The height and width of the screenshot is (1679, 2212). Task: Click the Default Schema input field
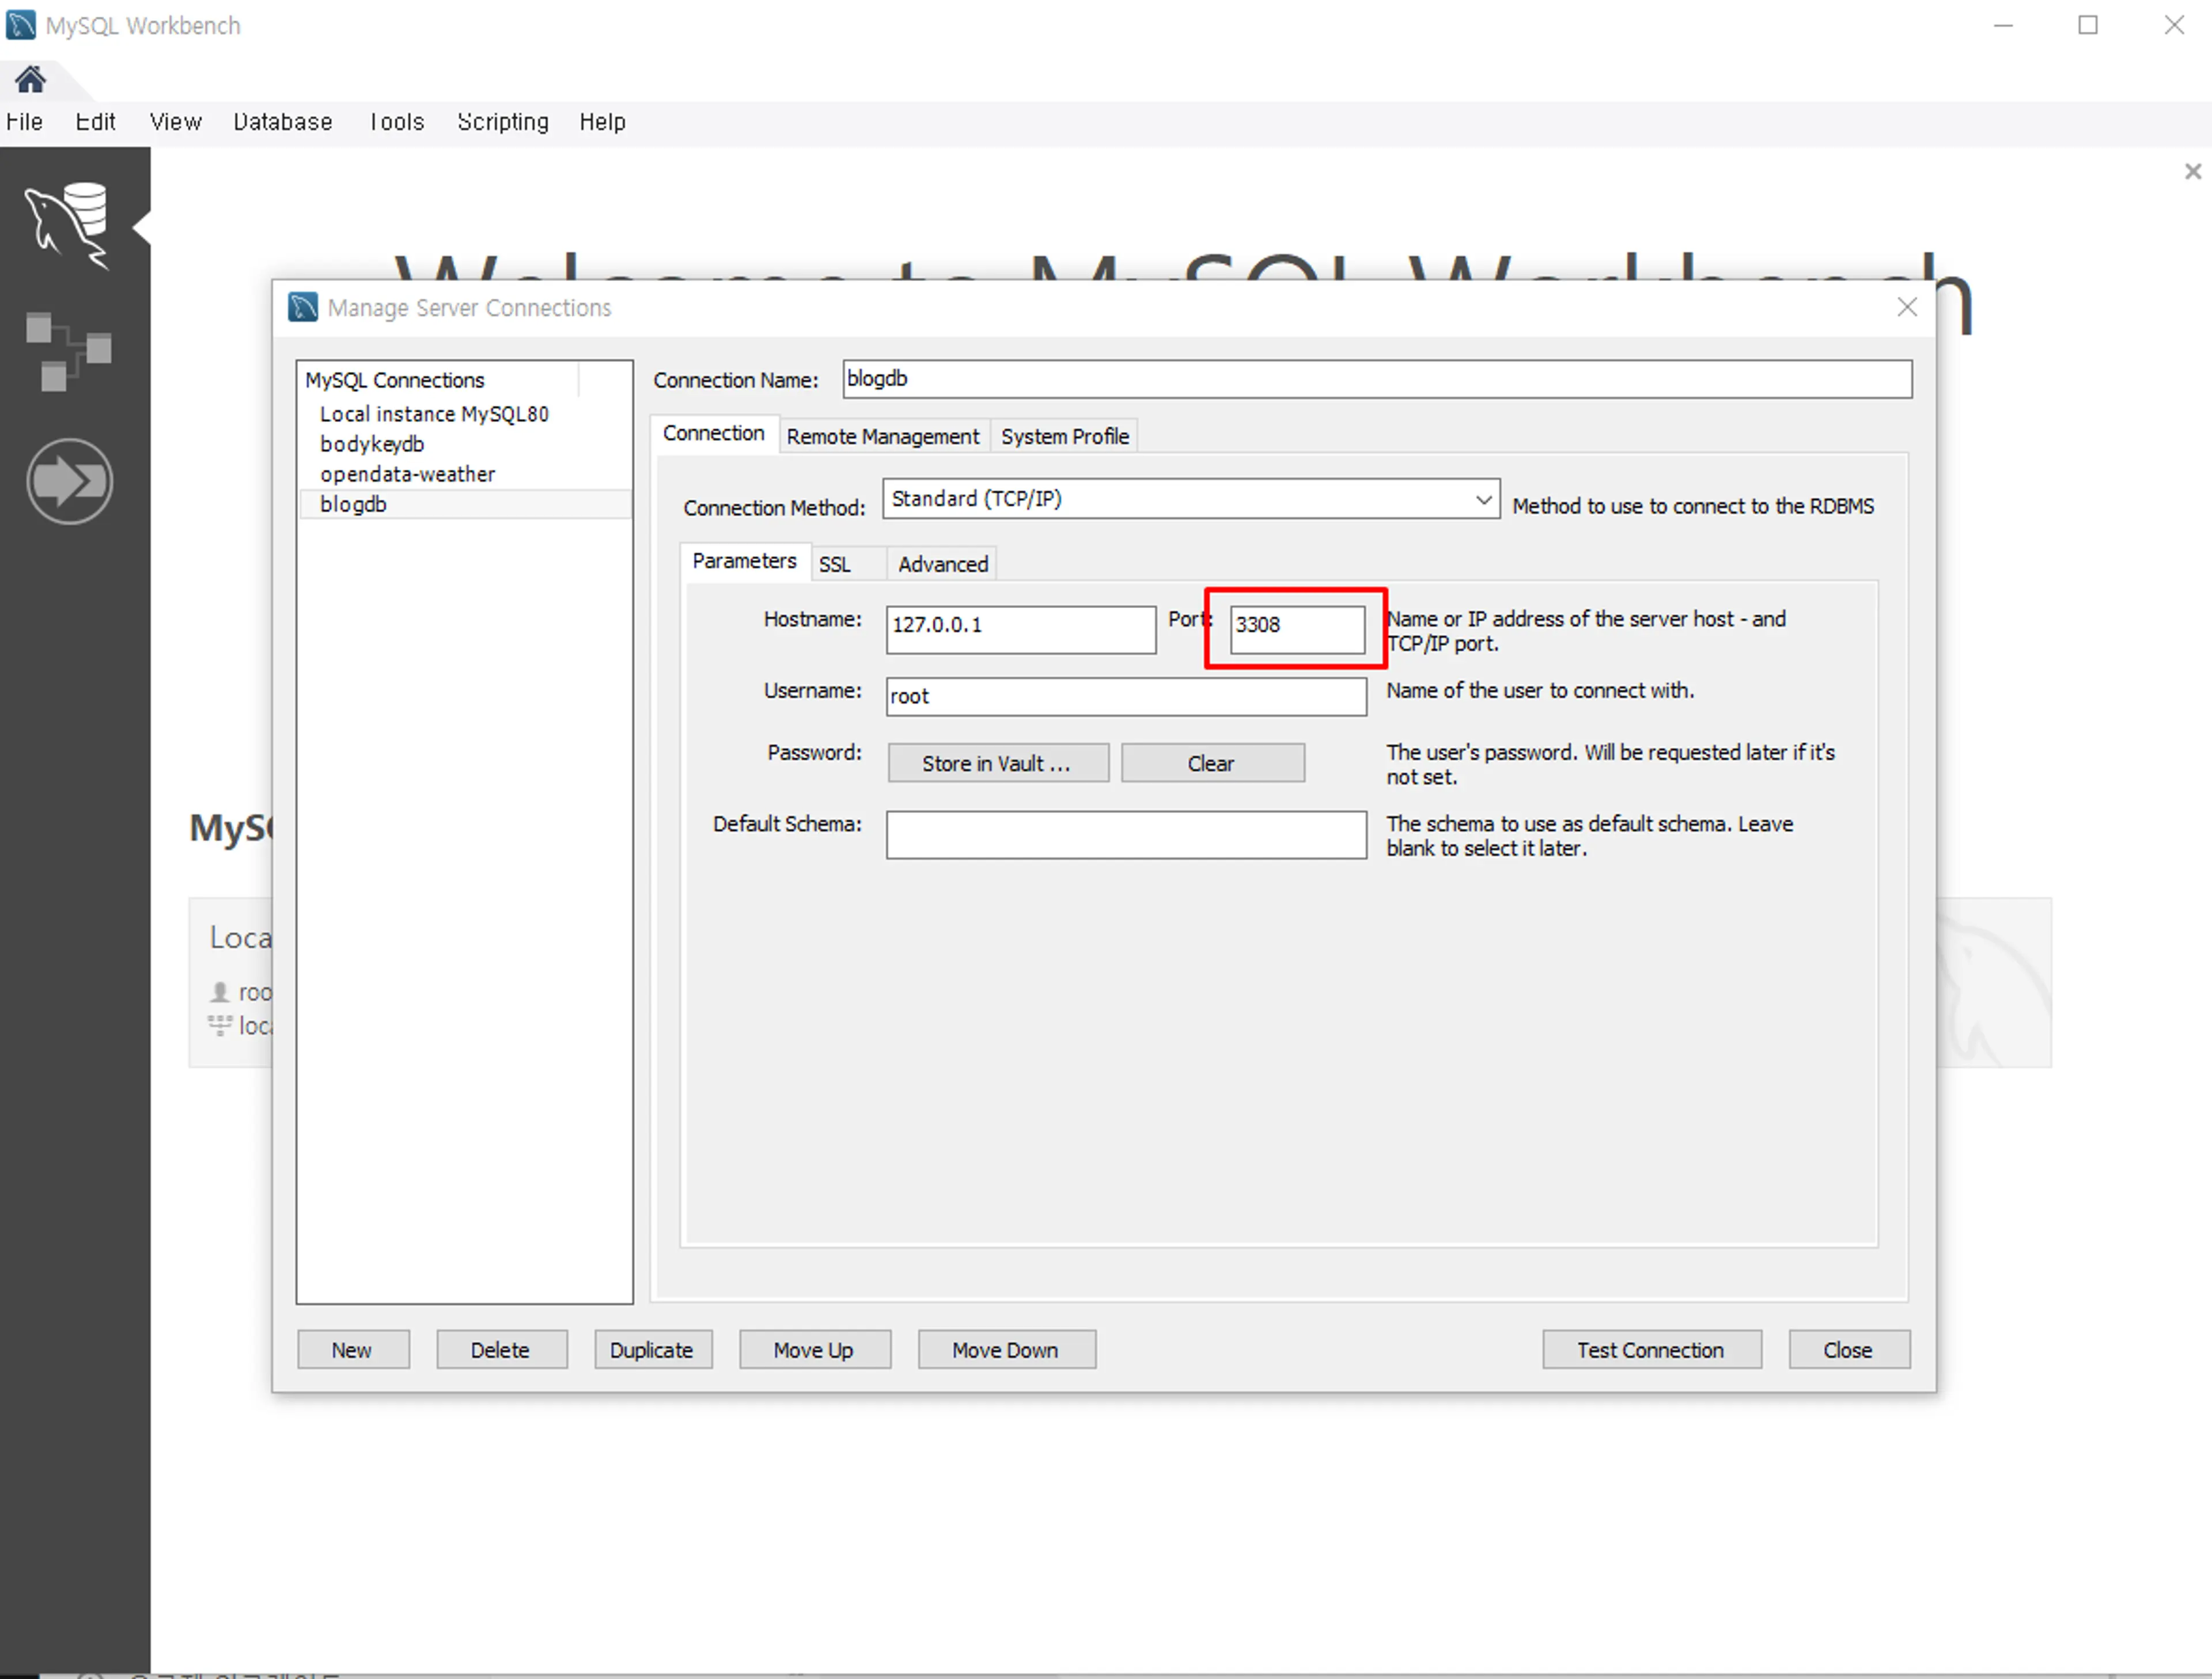tap(1126, 834)
